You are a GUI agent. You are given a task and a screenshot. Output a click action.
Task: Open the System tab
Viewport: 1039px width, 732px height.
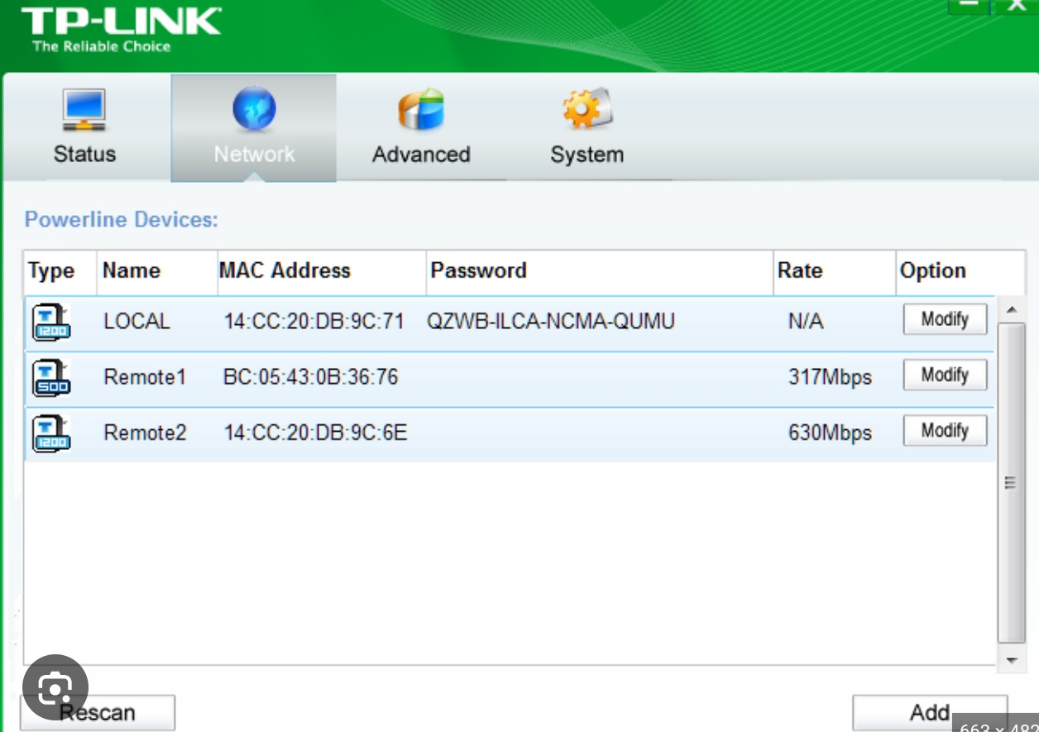[588, 127]
